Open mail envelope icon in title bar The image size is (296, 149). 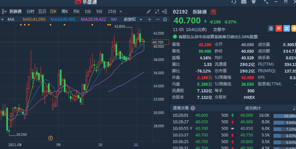click(244, 2)
